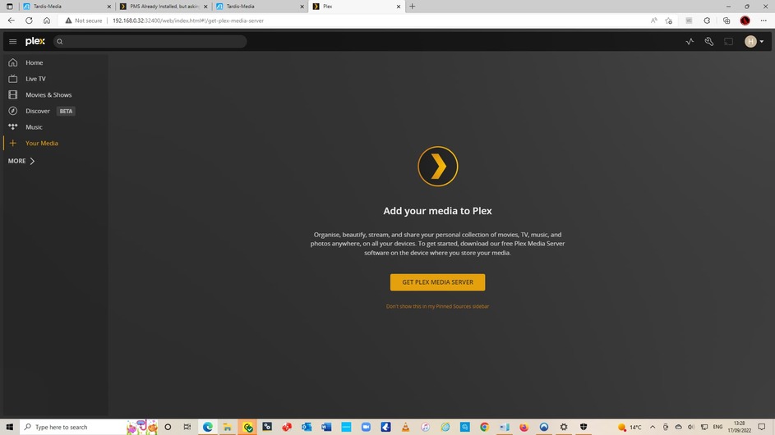Open the Windows Start menu
Screen dimensions: 775x435
9,427
